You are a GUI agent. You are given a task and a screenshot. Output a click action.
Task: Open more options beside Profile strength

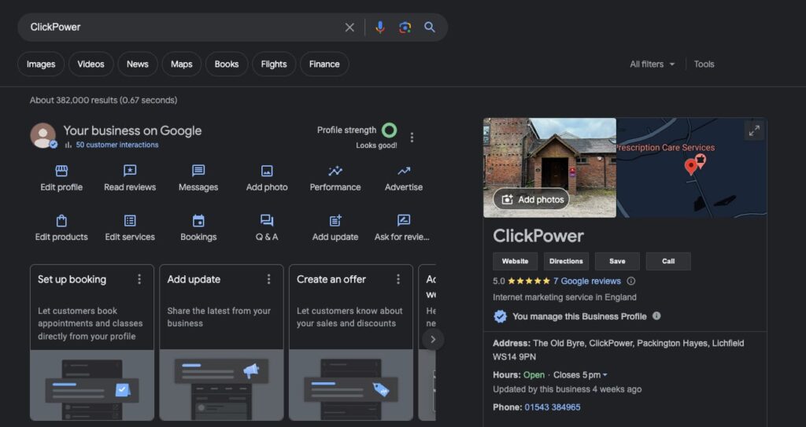pos(412,137)
